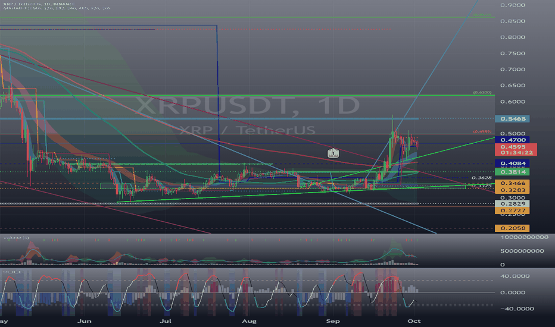Screen dimensions: 555x327
Task: Click the 0.8500 value on the price scale
Action: point(513,21)
